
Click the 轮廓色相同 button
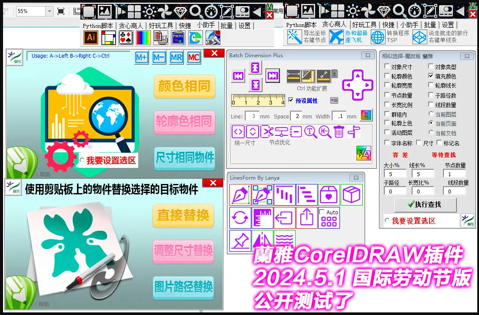coord(184,122)
